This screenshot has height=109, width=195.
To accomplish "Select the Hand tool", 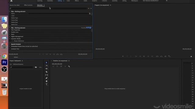I will pos(47,81).
